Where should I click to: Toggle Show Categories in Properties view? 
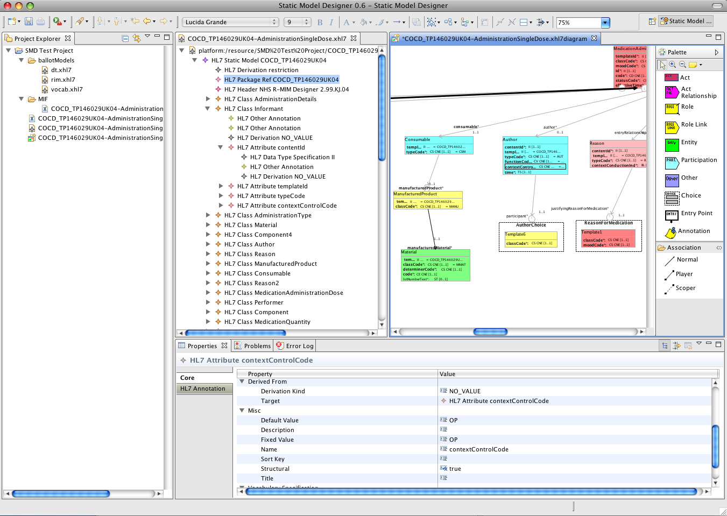[x=665, y=346]
